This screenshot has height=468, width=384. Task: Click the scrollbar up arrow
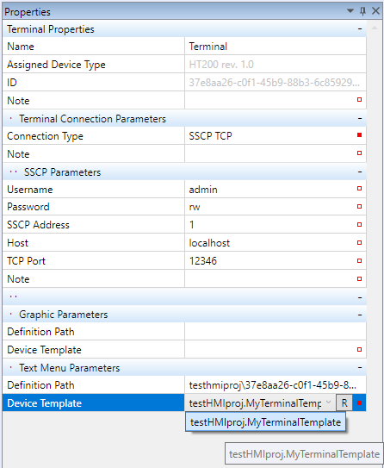pyautogui.click(x=375, y=28)
